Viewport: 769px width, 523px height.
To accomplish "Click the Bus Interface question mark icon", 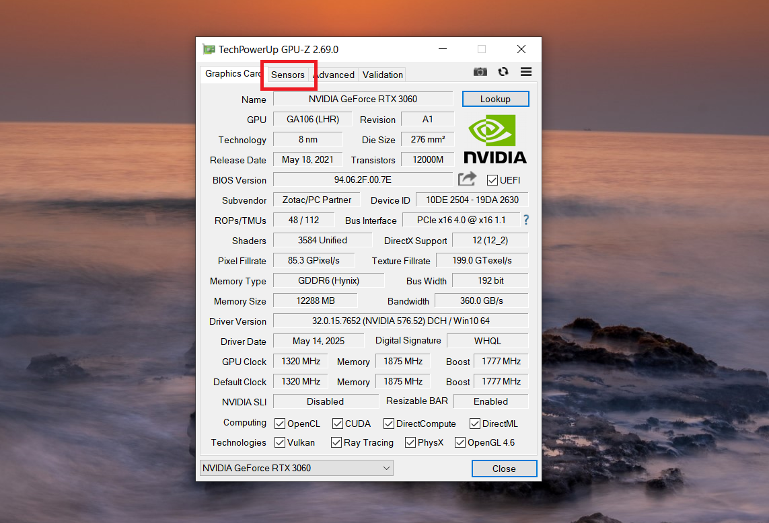I will click(526, 220).
